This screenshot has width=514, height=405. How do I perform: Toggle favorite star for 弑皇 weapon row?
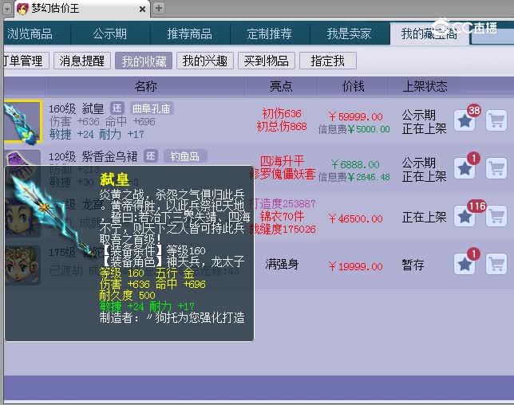pos(465,121)
